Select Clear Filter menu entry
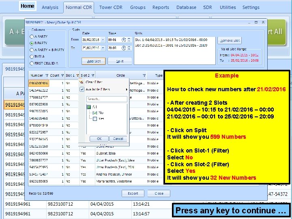Screen dimensions: 292x219 94,82
